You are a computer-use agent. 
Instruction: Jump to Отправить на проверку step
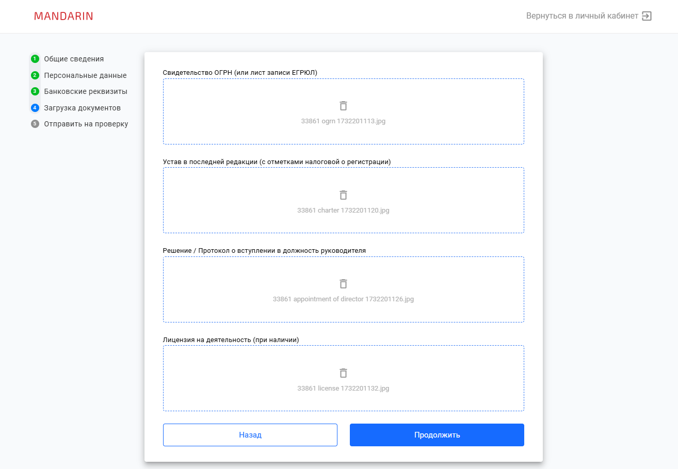(x=86, y=124)
